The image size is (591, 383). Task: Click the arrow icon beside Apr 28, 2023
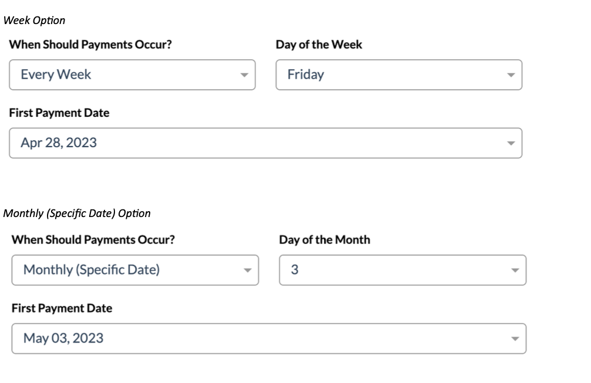point(511,143)
